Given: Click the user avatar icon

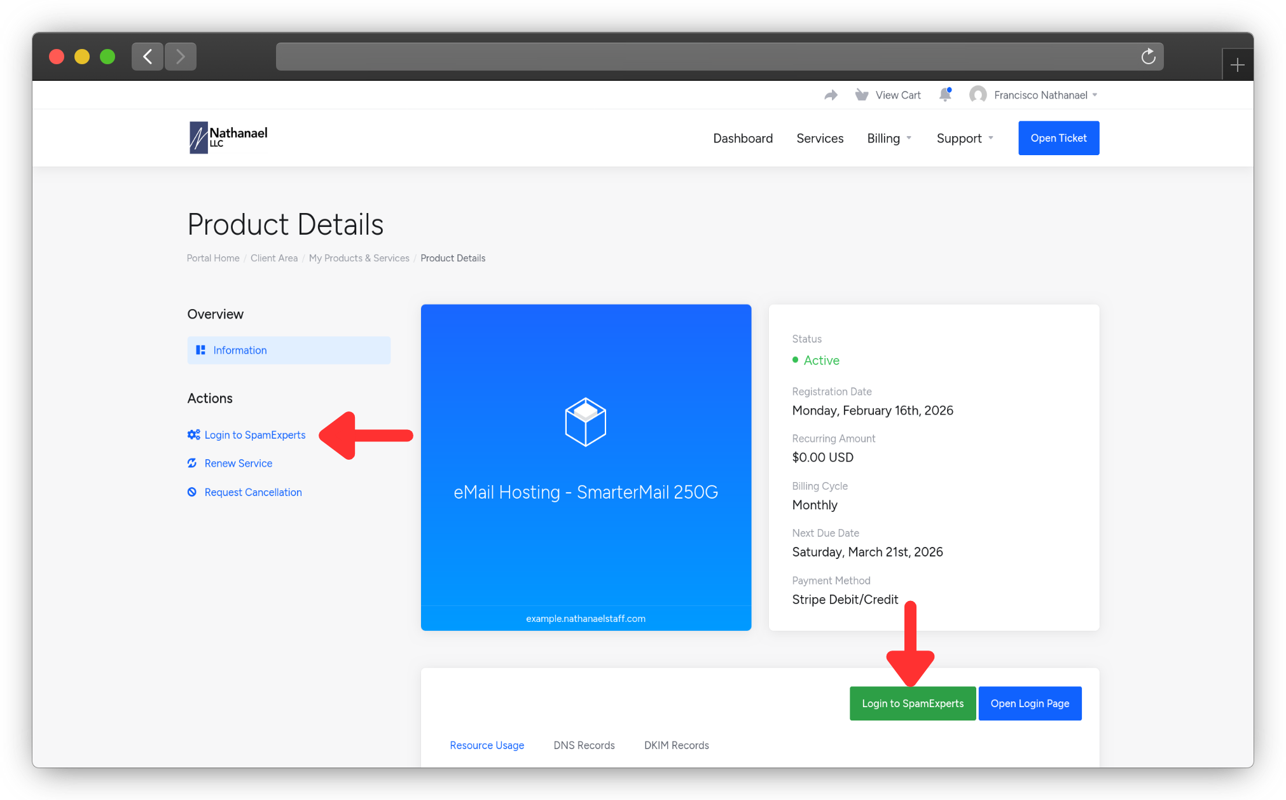Looking at the screenshot, I should pos(978,95).
